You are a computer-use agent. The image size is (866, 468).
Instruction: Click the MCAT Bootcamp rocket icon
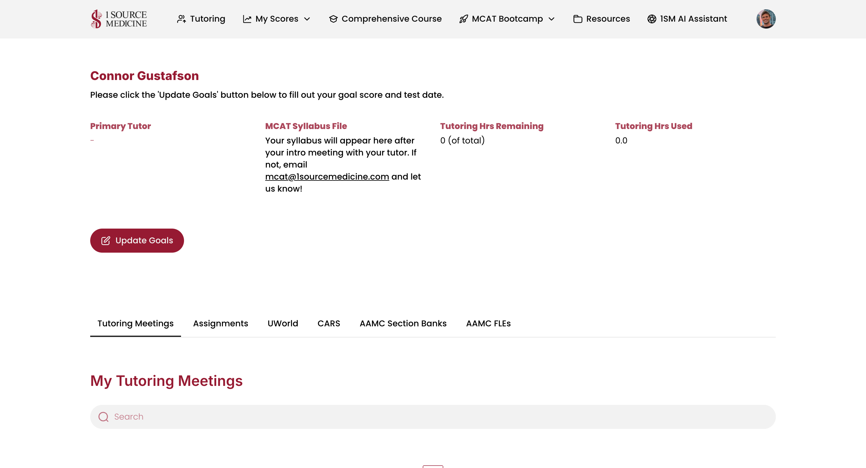tap(464, 19)
